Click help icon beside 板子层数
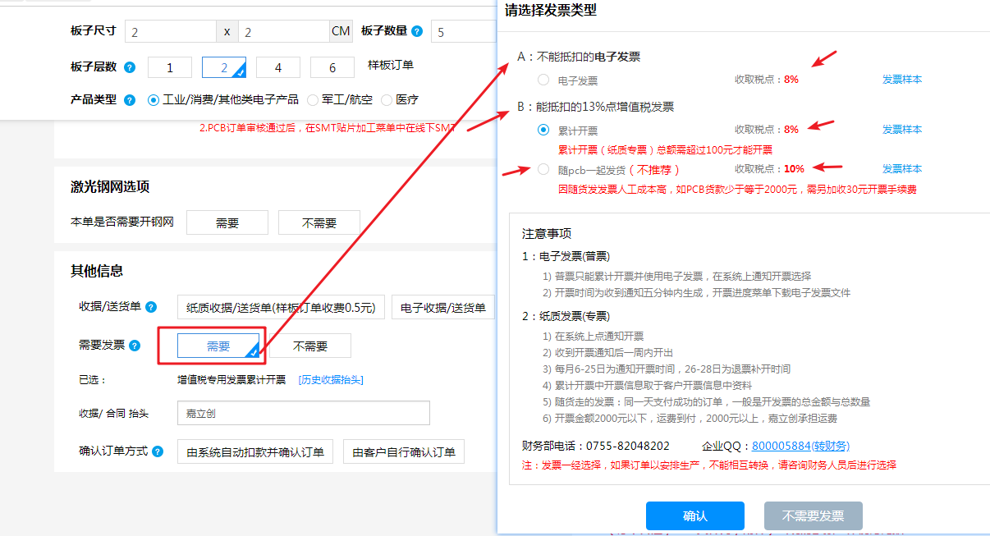Image resolution: width=990 pixels, height=536 pixels. [130, 67]
